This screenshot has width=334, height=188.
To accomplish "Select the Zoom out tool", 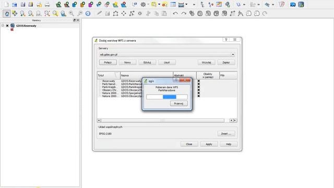I will pos(31,14).
